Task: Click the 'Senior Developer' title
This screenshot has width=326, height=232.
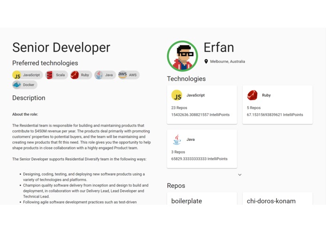Action: click(x=61, y=47)
